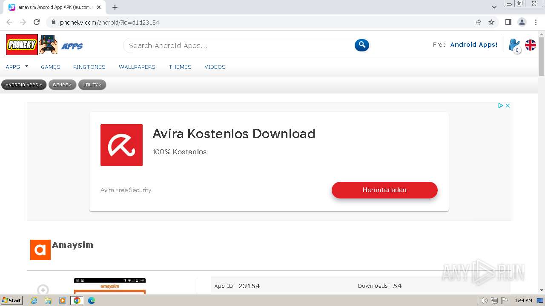Image resolution: width=545 pixels, height=306 pixels.
Task: Open the THEMES menu
Action: 180,67
